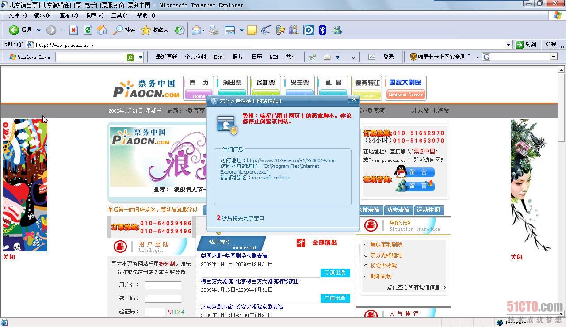This screenshot has height=327, width=566.
Task: Stop page loading with red X icon
Action: (x=74, y=30)
